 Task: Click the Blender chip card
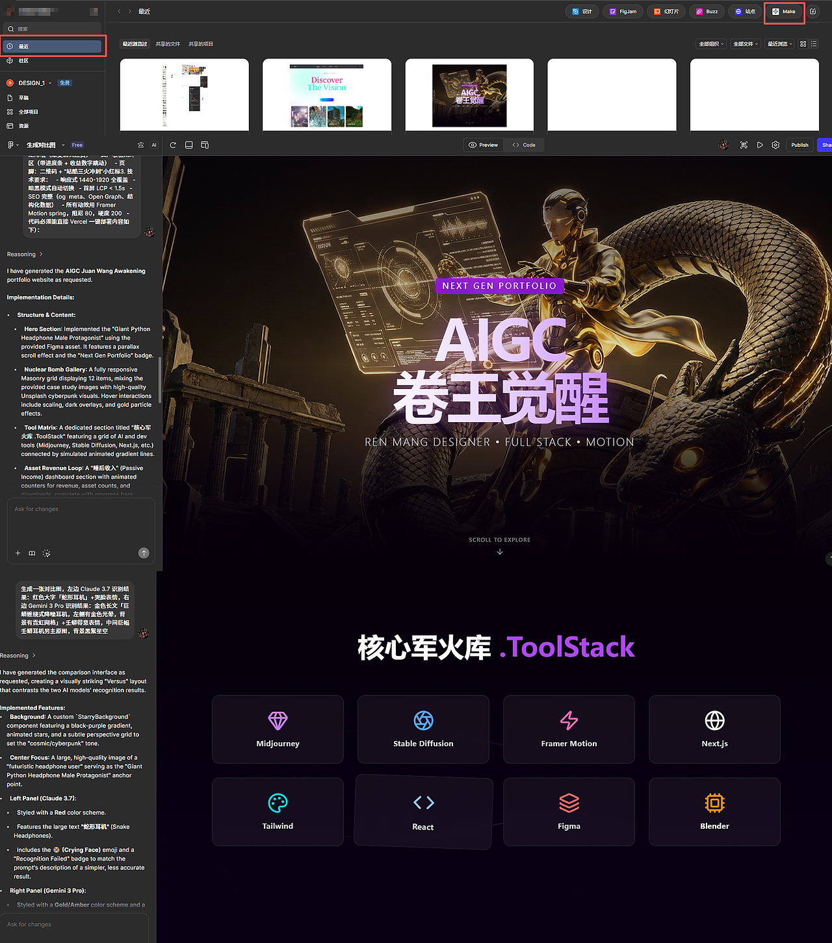714,812
